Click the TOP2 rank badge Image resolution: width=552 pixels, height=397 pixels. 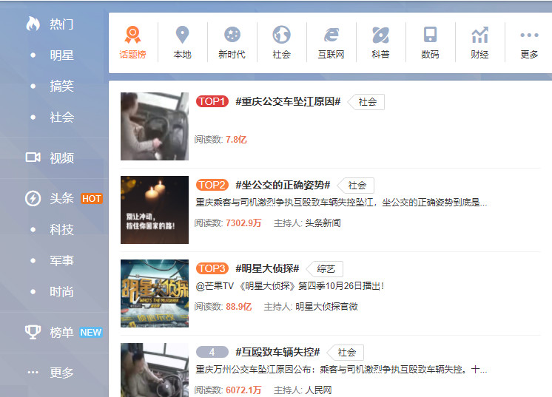212,185
